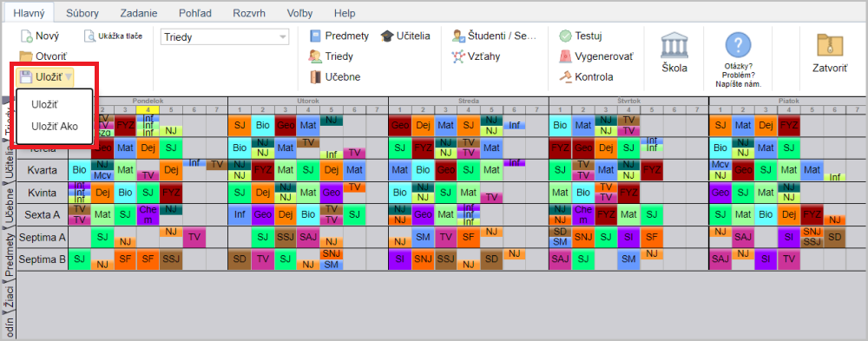The image size is (868, 341).
Task: Select Uložiť entry in dropdown menu
Action: tap(45, 104)
